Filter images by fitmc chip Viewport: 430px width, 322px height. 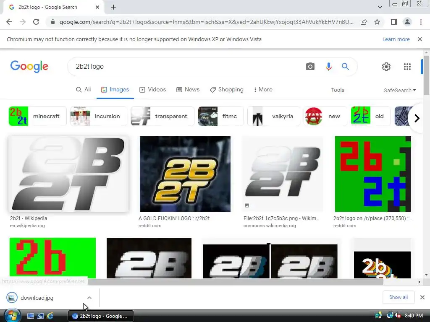click(x=221, y=116)
